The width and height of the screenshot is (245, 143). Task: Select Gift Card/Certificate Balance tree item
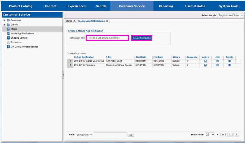[x=25, y=47]
